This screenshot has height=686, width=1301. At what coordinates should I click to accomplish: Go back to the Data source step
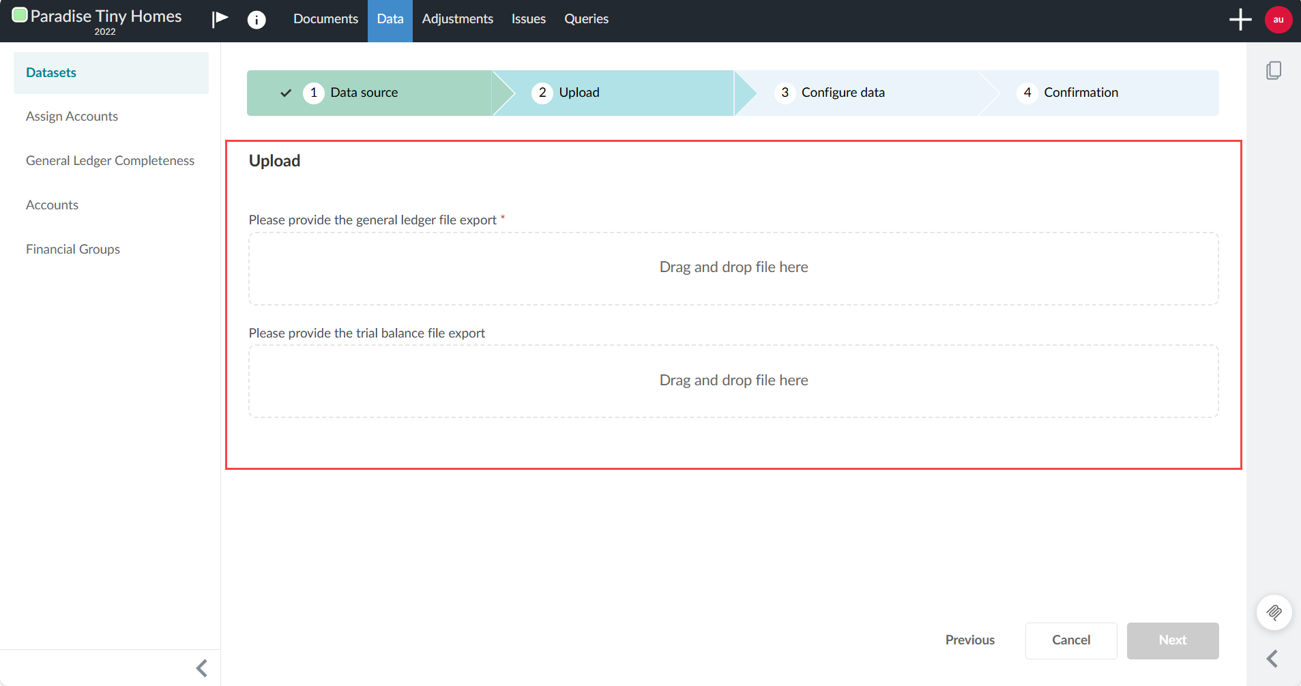pos(364,92)
